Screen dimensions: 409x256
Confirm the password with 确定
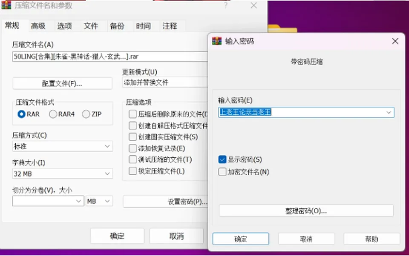(240, 239)
